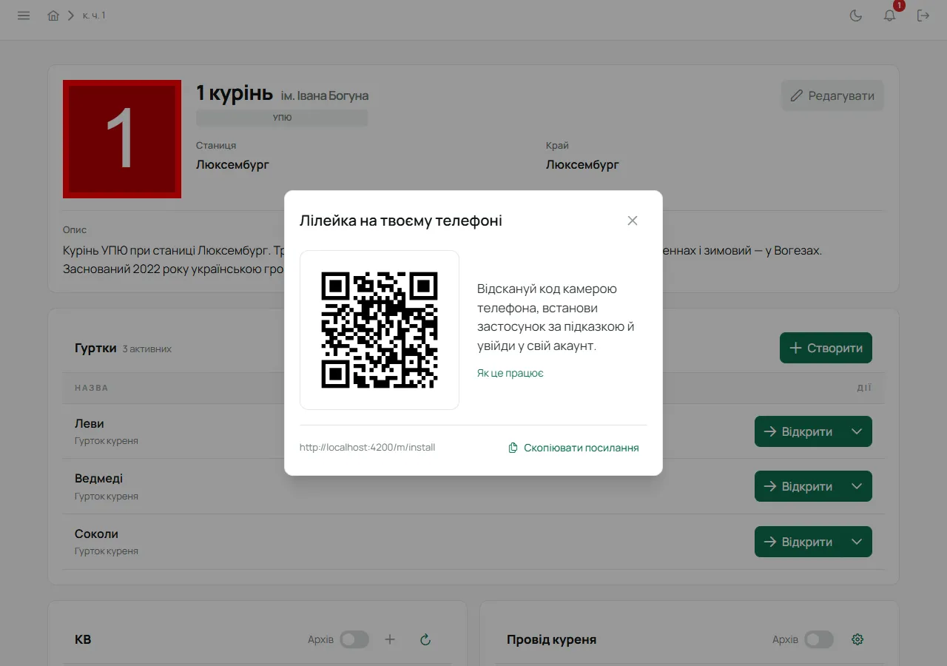Click the Соколи row name
Screen dimensions: 947x666
96,534
